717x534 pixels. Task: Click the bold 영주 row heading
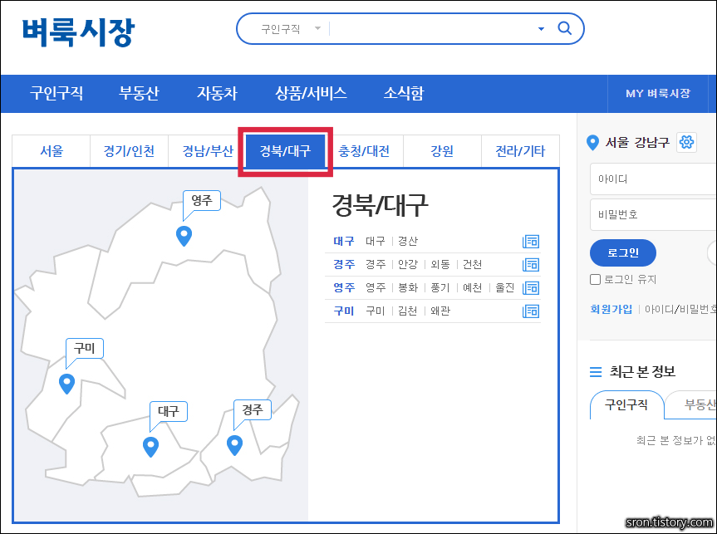tap(344, 287)
